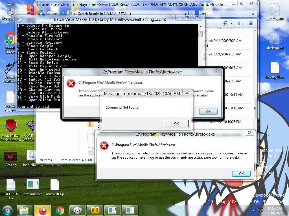Launch sex virus.exe desktop icon
289x216 pixels.
(x=33, y=187)
